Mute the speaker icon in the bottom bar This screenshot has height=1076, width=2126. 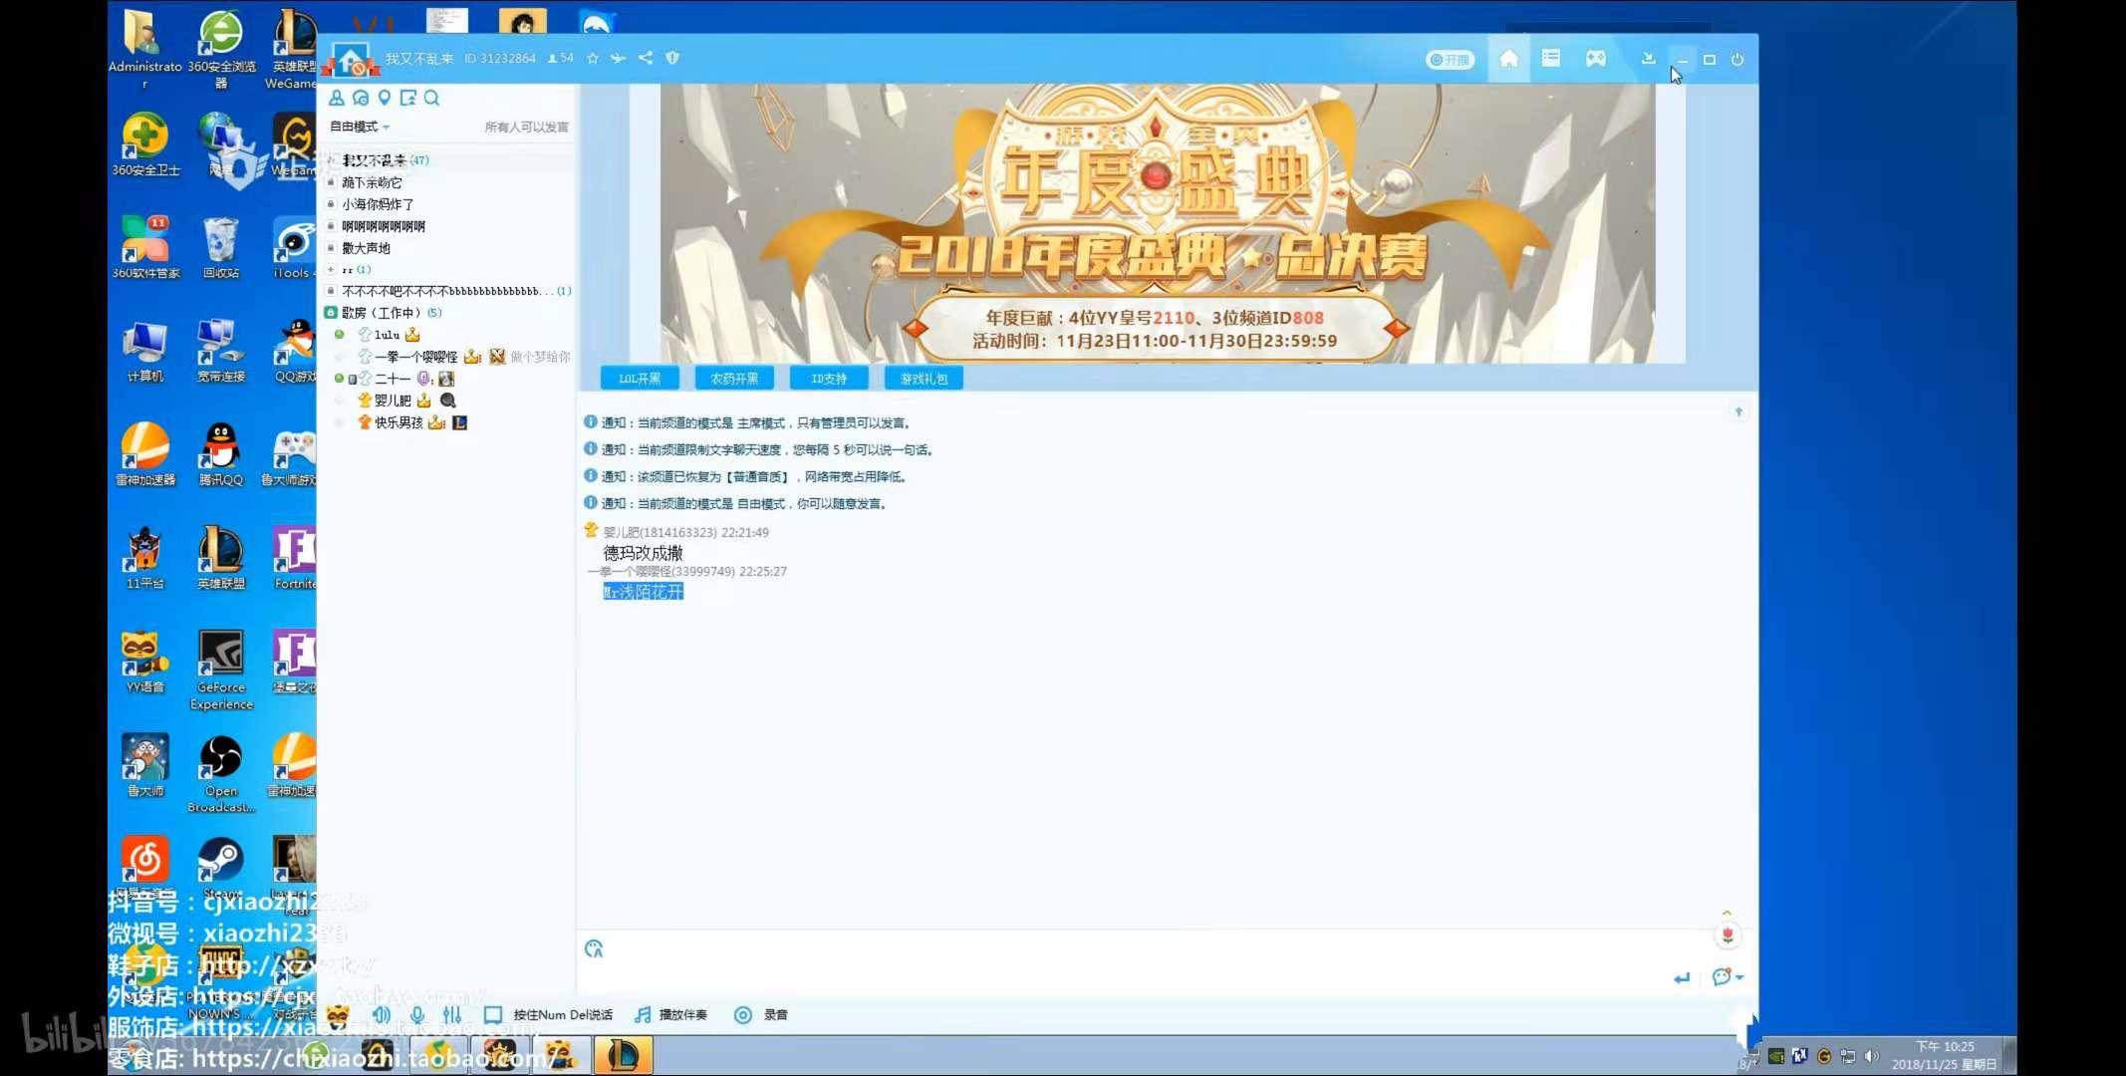click(x=382, y=1014)
